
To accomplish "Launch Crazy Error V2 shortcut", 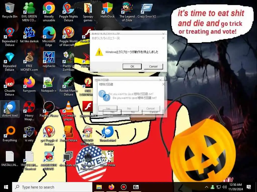I will [x=147, y=10].
